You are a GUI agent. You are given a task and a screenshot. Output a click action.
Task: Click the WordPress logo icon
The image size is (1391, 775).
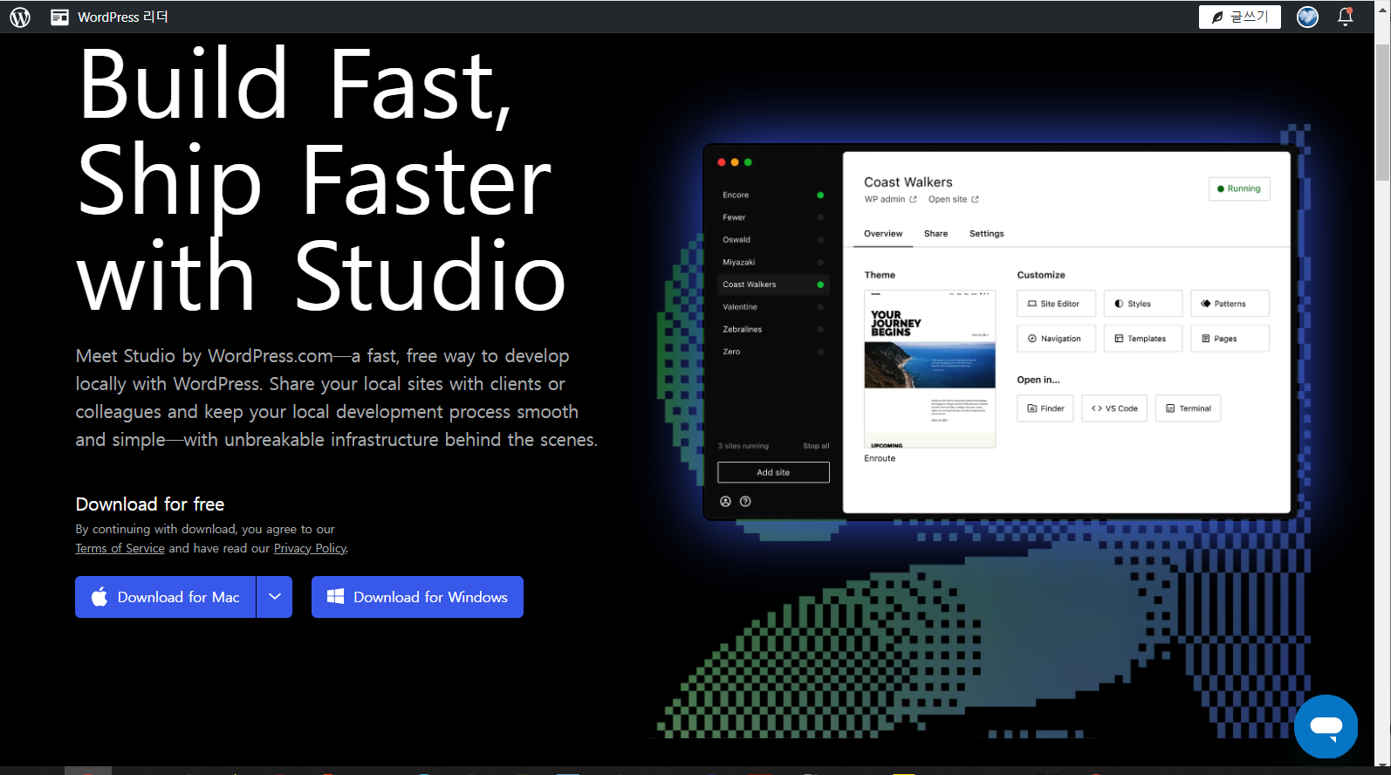(20, 17)
